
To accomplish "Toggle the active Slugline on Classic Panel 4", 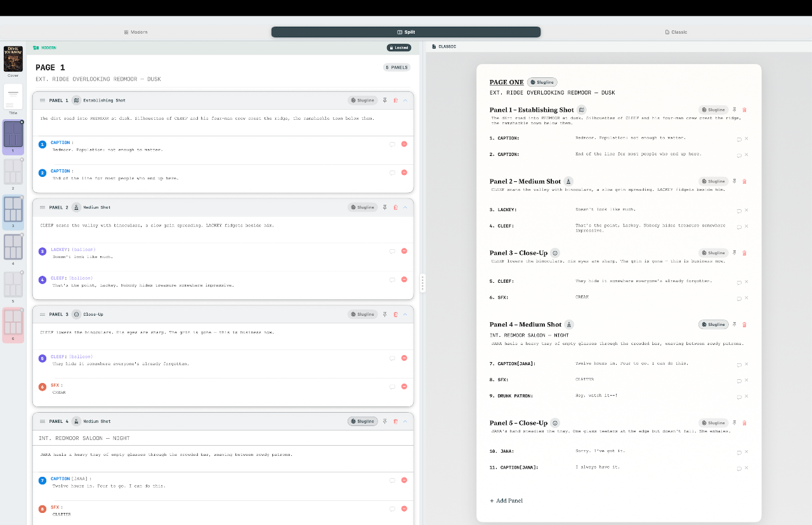I will (x=714, y=325).
